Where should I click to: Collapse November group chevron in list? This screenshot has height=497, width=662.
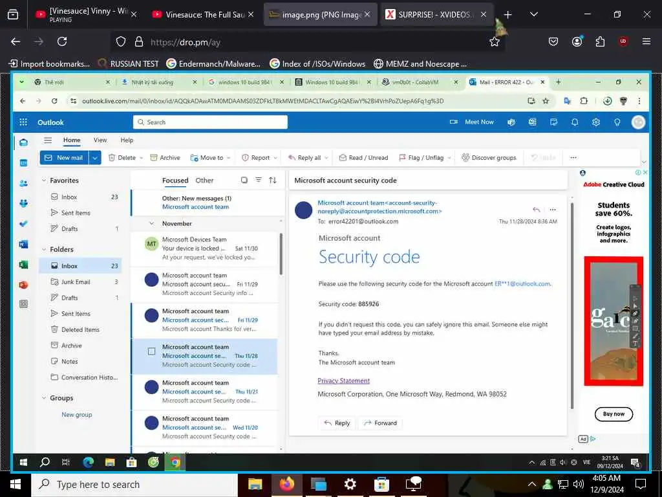coord(151,223)
